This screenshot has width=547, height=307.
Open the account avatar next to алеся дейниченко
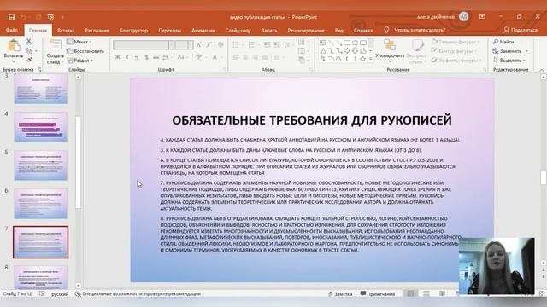coord(463,16)
